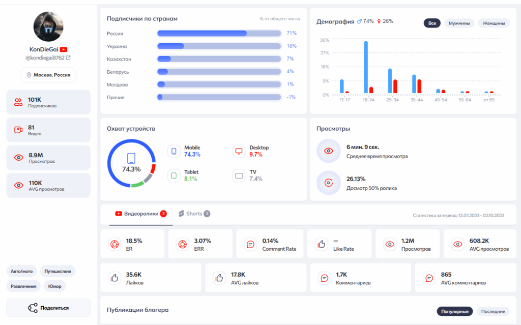The width and height of the screenshot is (521, 325).
Task: Click the Mobile device icon in Охват устройств
Action: [174, 151]
